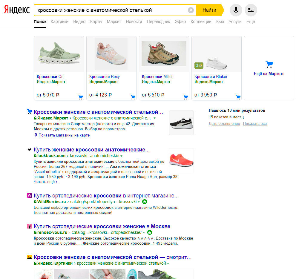Viewport: 299px width, 279px height.
Task: Click the Кроссовки On product title
Action: (50, 76)
